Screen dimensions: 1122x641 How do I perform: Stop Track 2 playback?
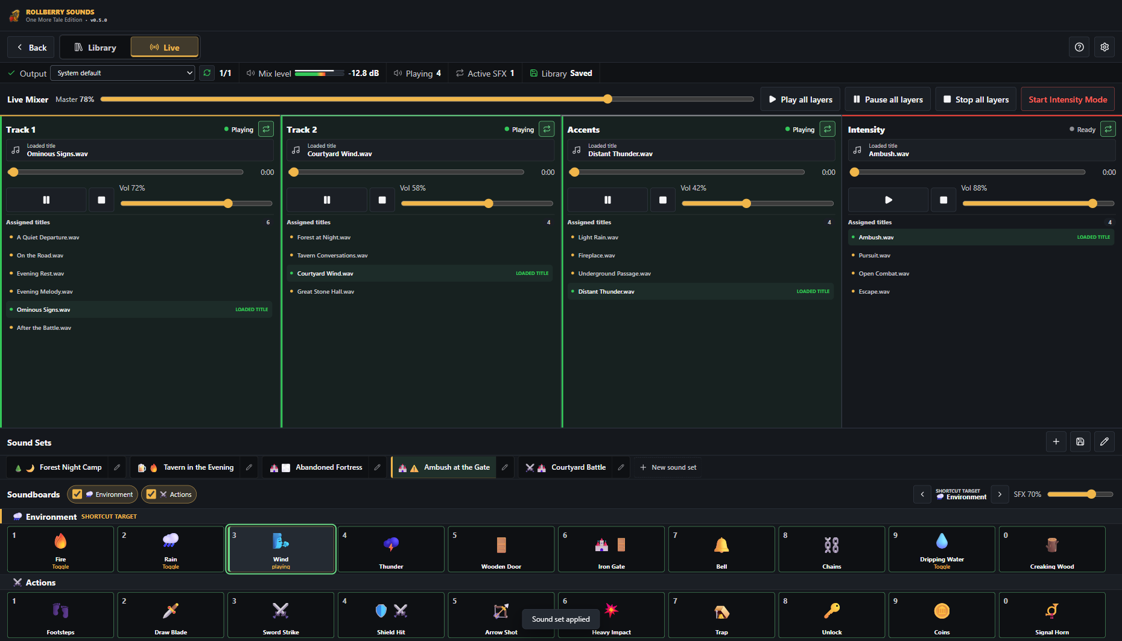click(x=382, y=200)
